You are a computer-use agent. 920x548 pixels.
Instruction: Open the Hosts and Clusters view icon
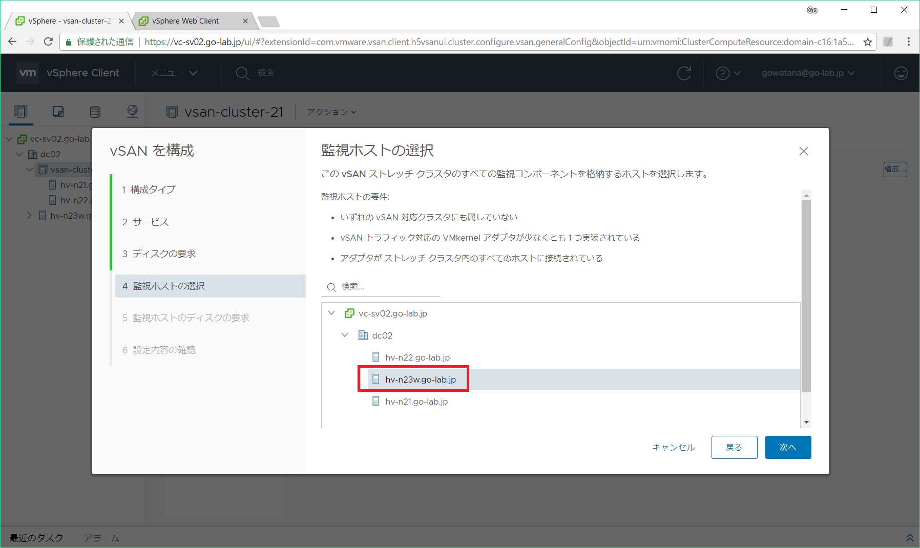click(21, 111)
